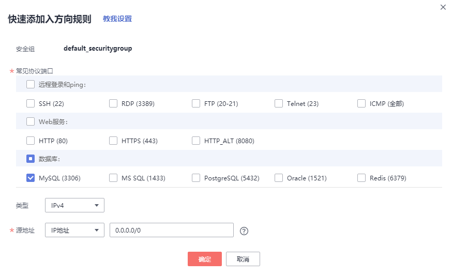Close the quick add inbound rule dialog
Image resolution: width=453 pixels, height=276 pixels.
tap(443, 7)
